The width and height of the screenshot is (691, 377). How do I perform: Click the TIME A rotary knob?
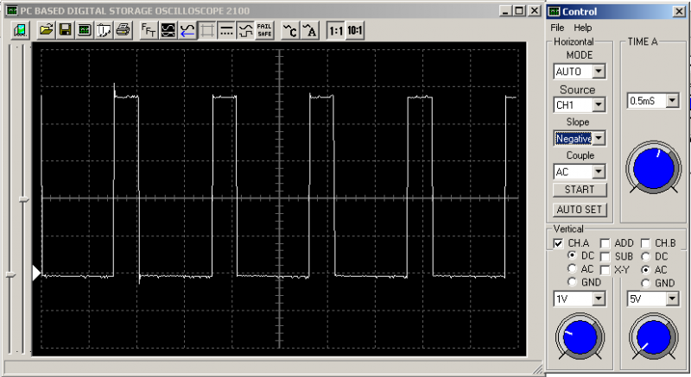(651, 166)
